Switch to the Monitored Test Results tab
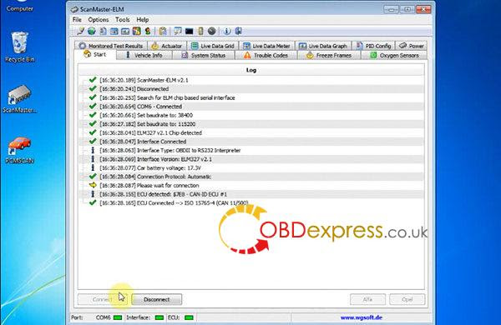The height and width of the screenshot is (325, 501). (111, 46)
